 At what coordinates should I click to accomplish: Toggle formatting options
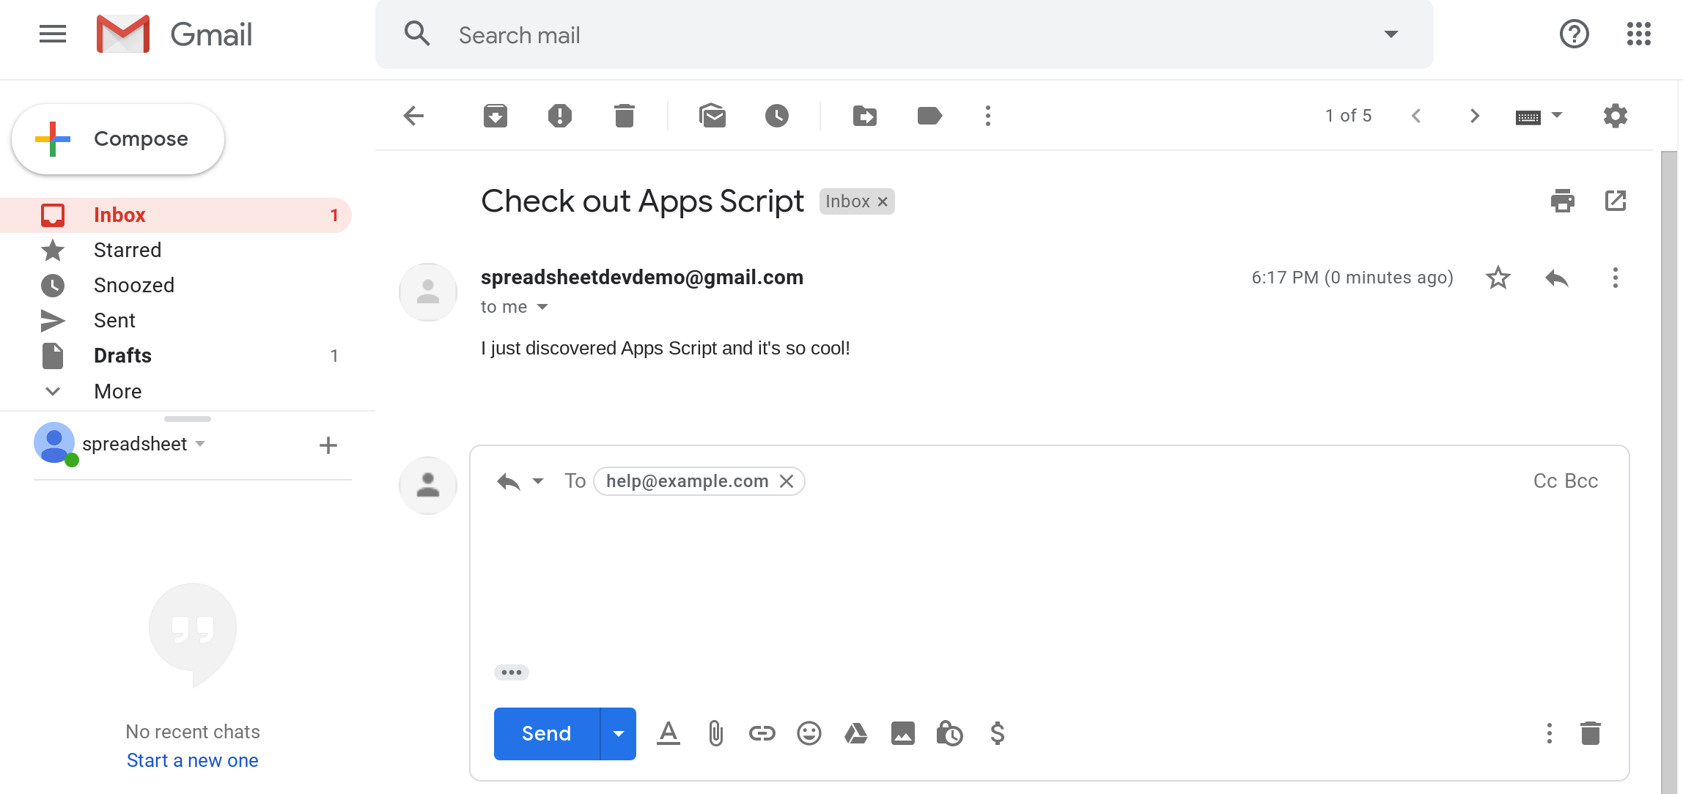pos(669,733)
